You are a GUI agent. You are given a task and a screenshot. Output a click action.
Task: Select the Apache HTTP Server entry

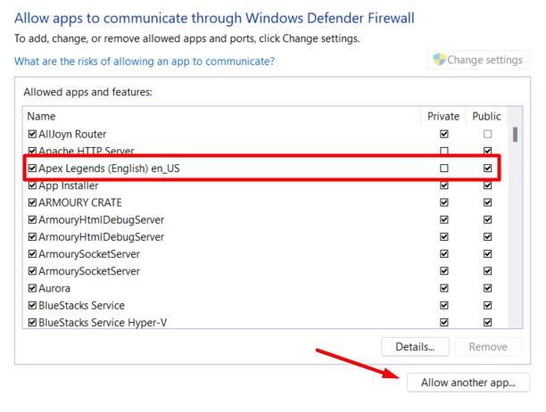(x=86, y=151)
